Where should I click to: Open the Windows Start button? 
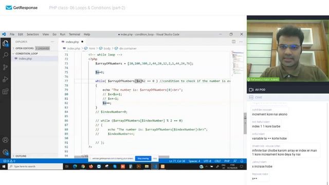coord(4,166)
